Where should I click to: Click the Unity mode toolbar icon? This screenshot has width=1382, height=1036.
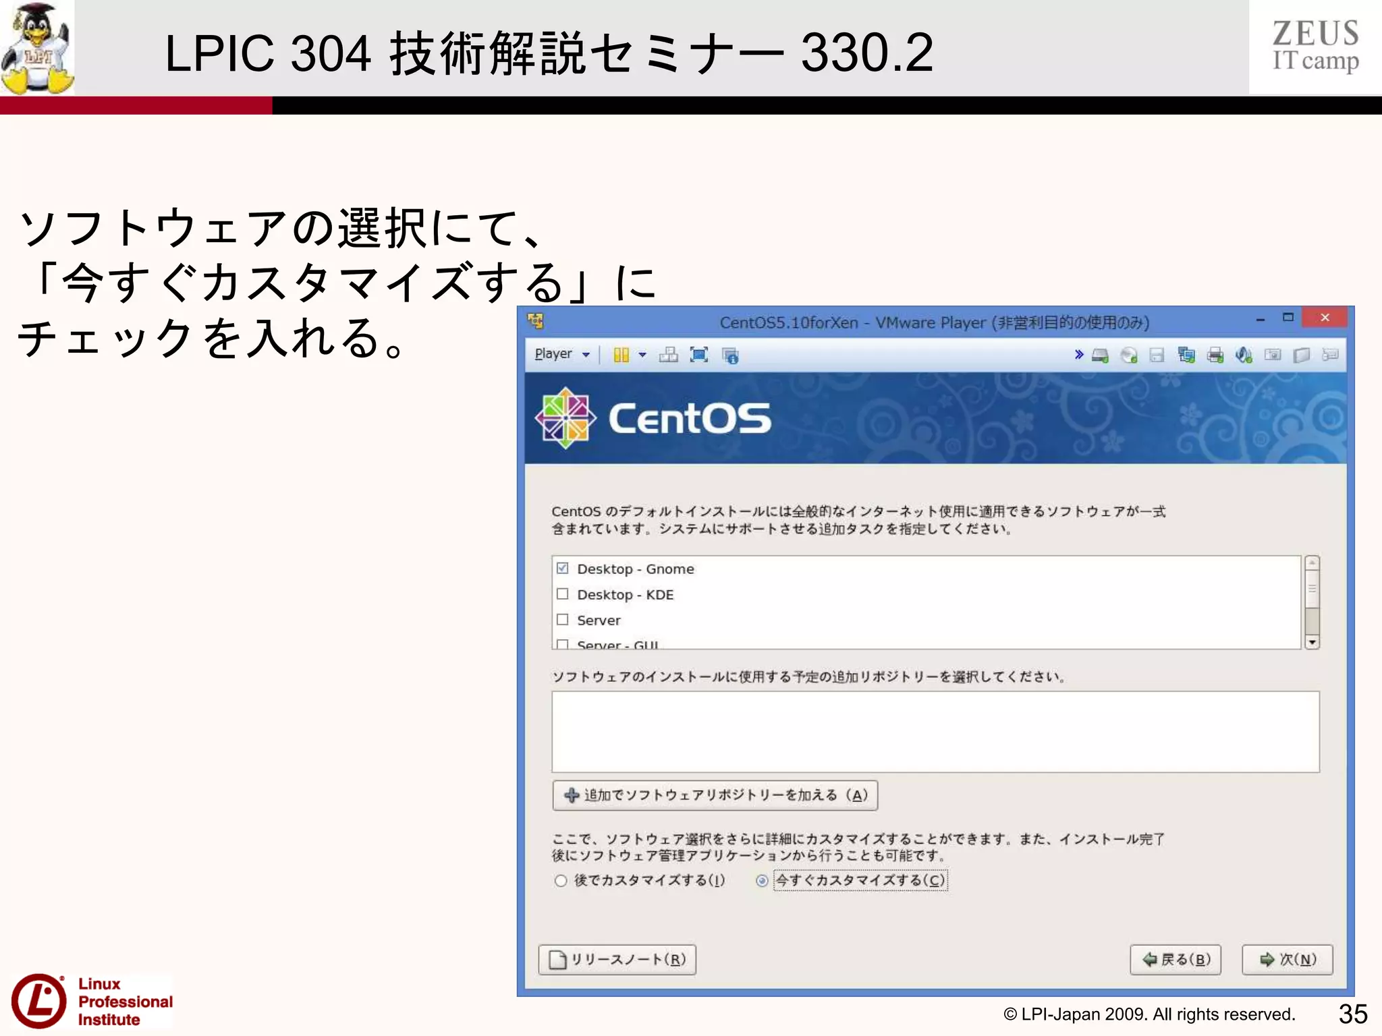(x=730, y=355)
